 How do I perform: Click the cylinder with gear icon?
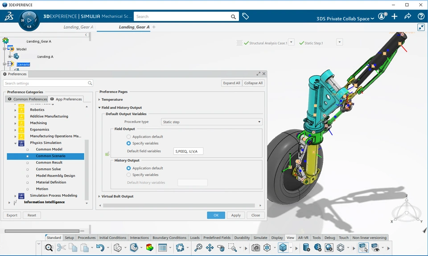point(306,248)
